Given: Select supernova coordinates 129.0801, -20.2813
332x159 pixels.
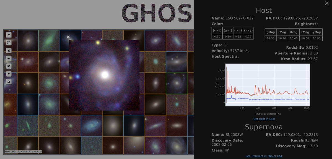Looking at the screenshot, I should coord(300,135).
